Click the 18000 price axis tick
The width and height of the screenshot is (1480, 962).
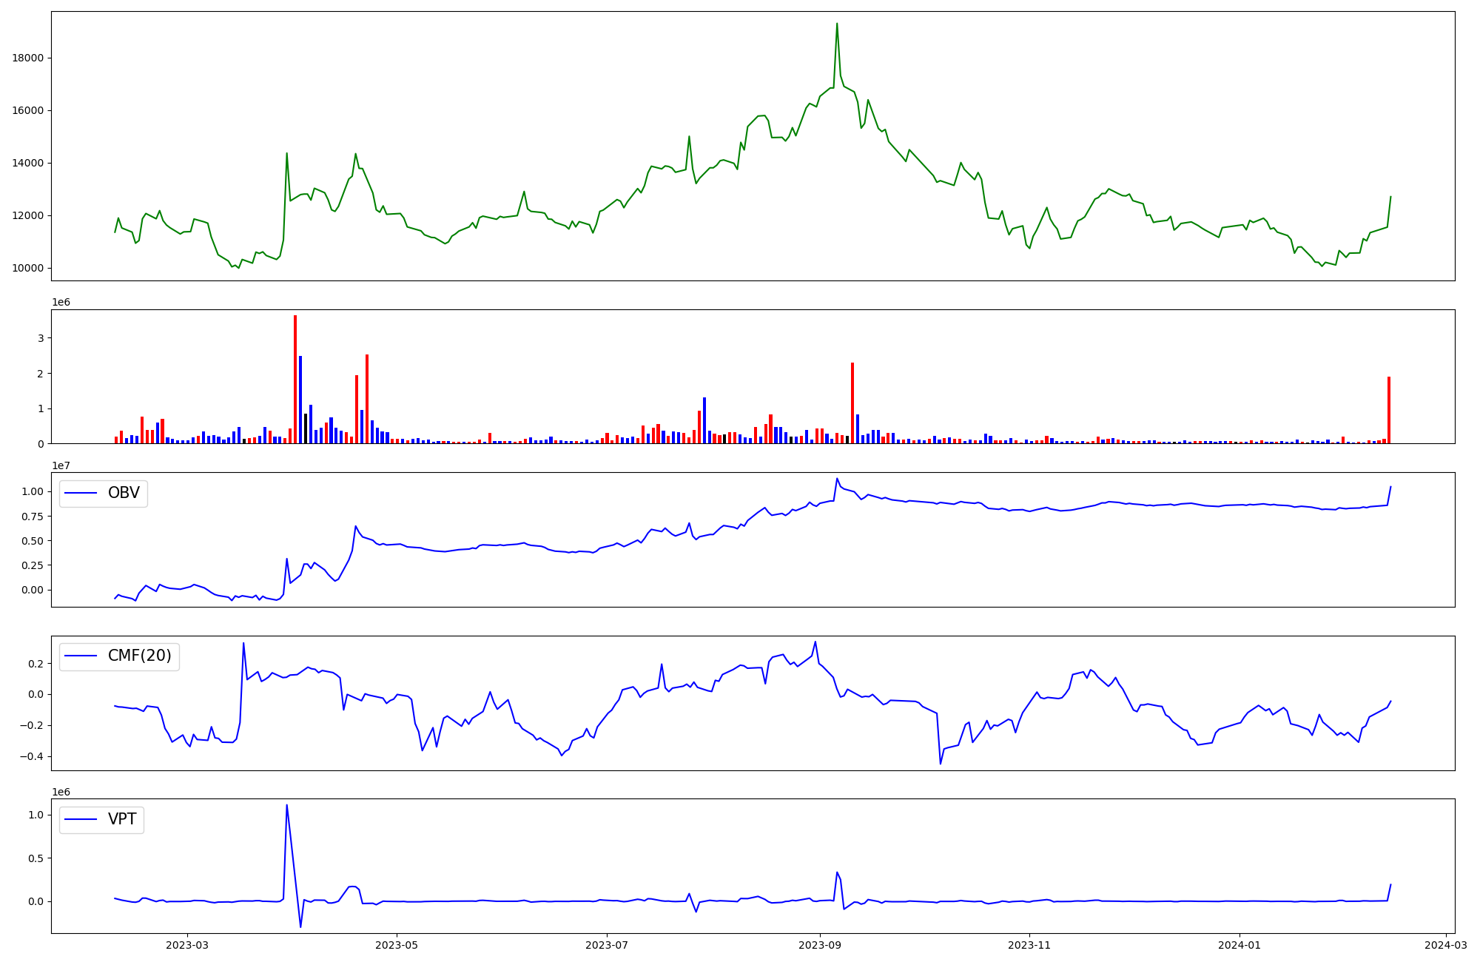(x=27, y=58)
